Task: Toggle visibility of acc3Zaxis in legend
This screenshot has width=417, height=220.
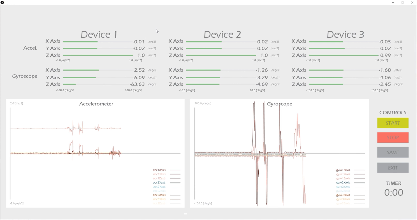Action: pyautogui.click(x=159, y=203)
